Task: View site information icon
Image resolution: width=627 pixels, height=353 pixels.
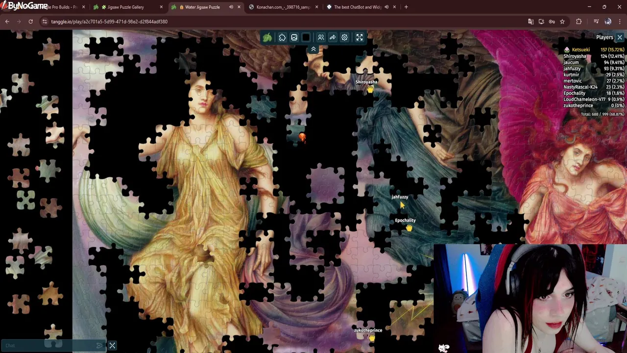Action: tap(45, 22)
